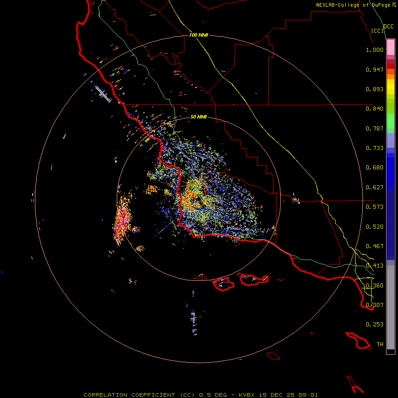Click the [CC] label above the color bar

(378, 31)
